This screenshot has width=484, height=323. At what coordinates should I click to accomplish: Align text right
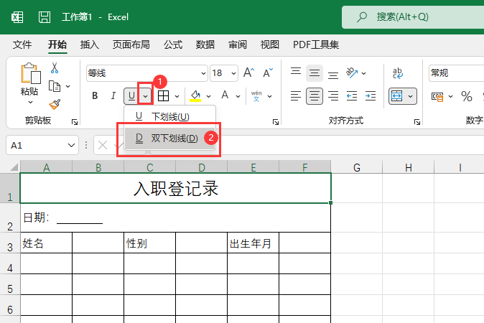pos(333,96)
